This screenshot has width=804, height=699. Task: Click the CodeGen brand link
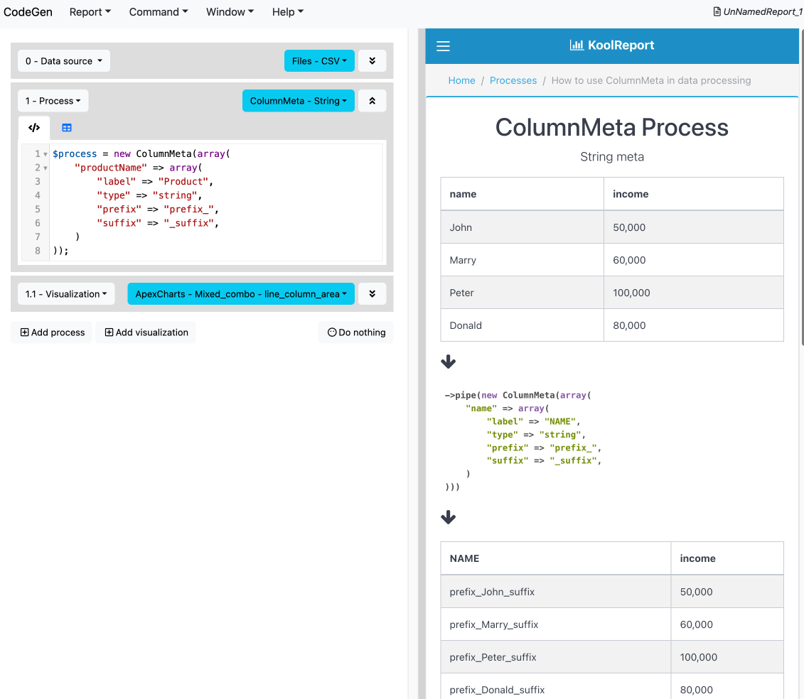28,12
